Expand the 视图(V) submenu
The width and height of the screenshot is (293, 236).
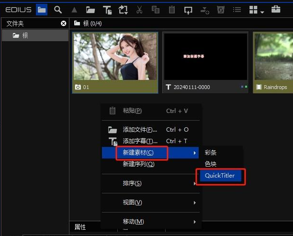pyautogui.click(x=151, y=202)
